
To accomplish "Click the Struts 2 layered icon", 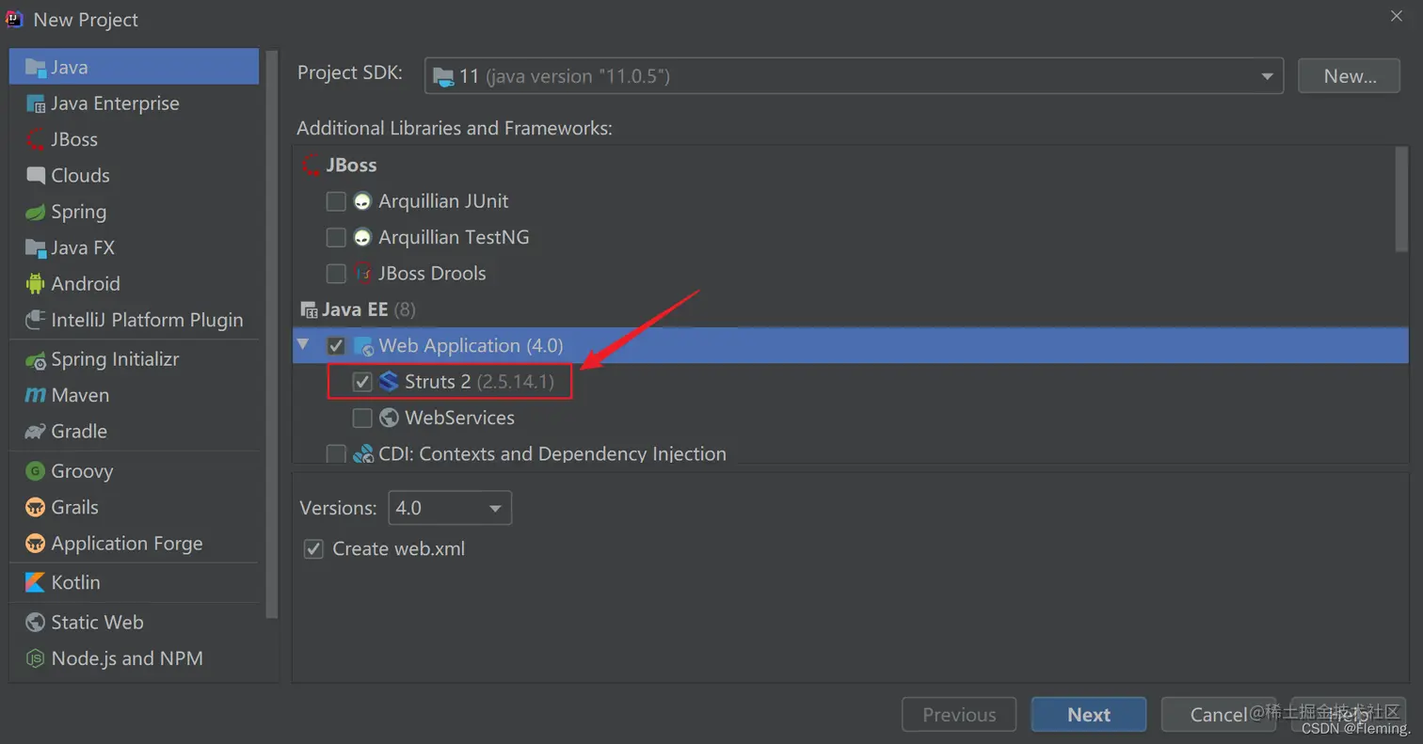I will [x=389, y=381].
